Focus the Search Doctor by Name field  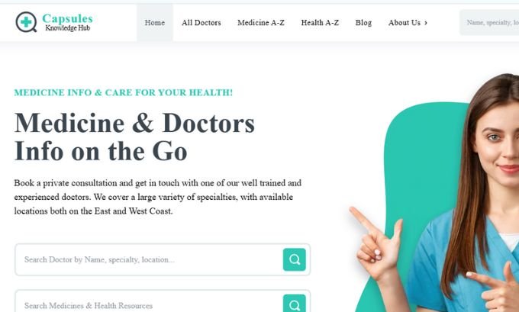[149, 259]
